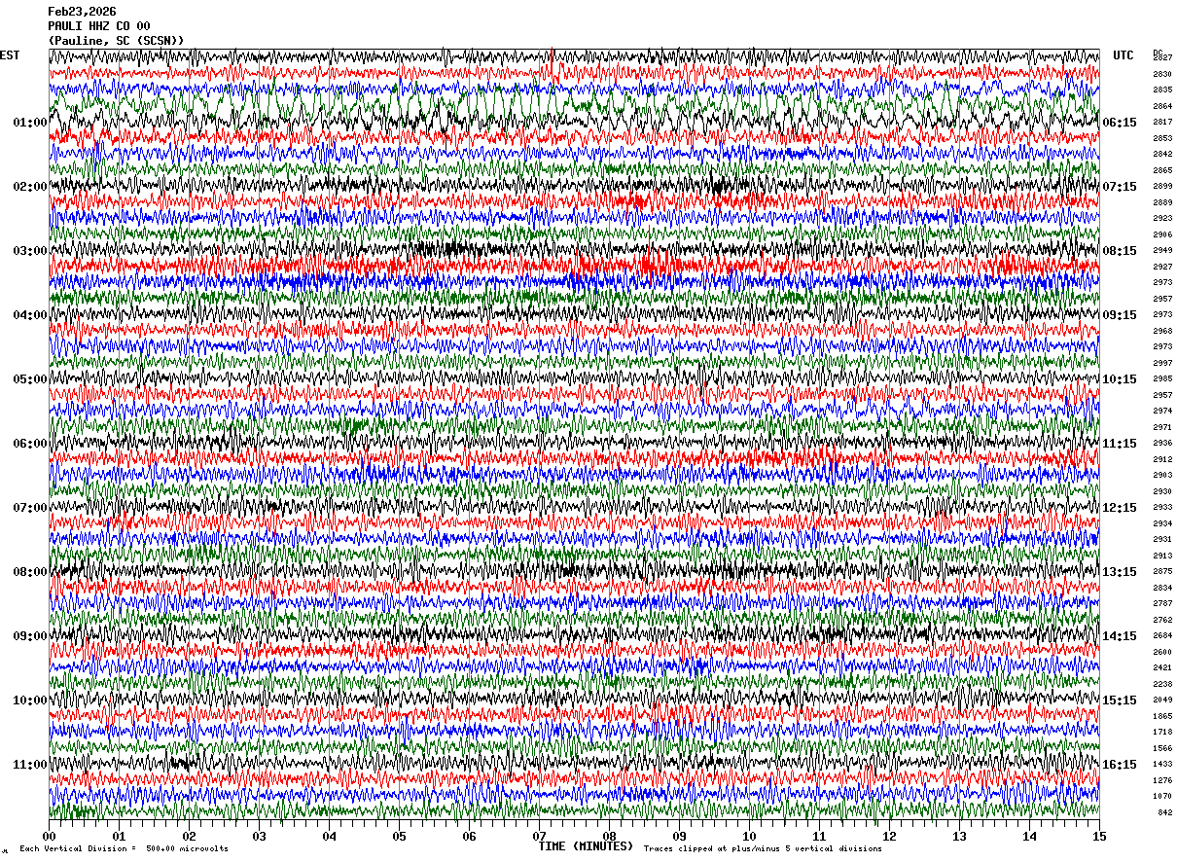Click the 05:00 EST time label
This screenshot has width=1177, height=862.
tap(30, 379)
